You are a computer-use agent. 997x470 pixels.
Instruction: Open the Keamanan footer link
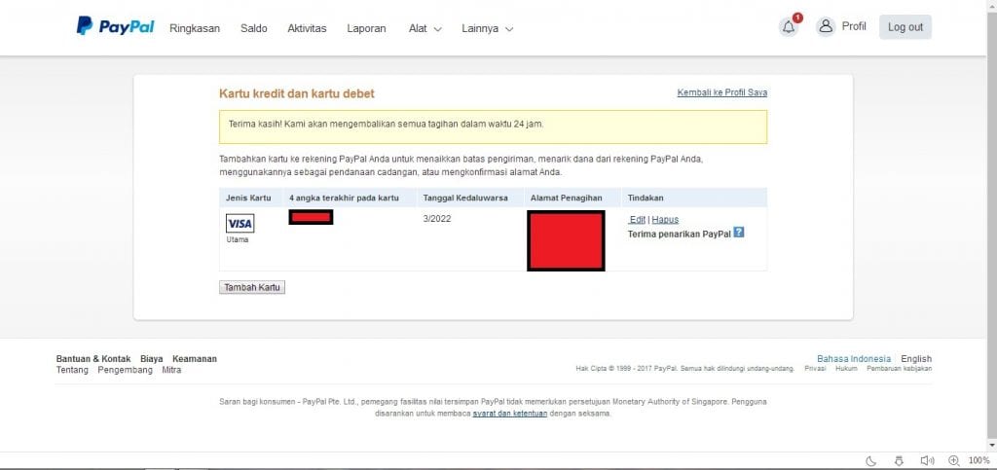coord(195,359)
